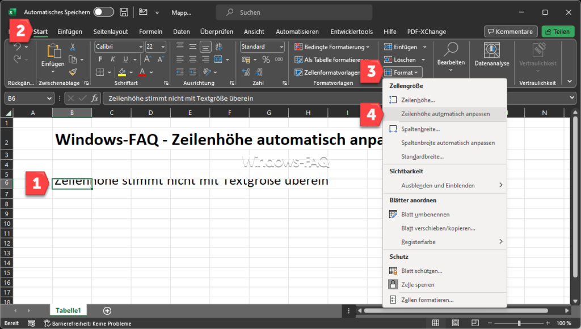Viewport: 581px width, 329px height.
Task: Click the align left icon
Action: tap(180, 59)
